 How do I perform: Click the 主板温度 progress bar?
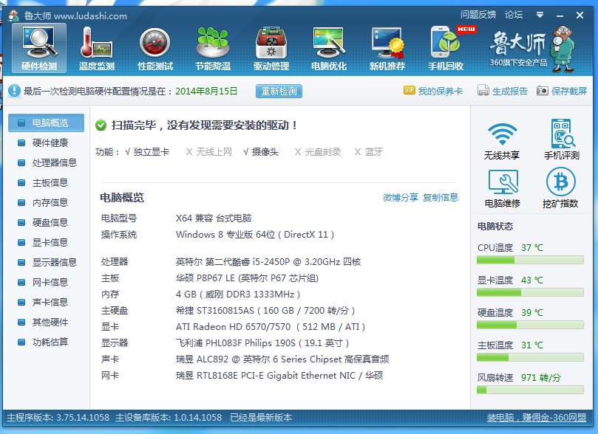pos(530,357)
